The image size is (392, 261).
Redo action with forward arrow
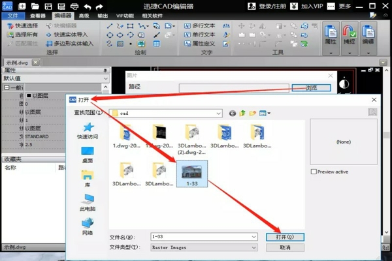click(99, 7)
